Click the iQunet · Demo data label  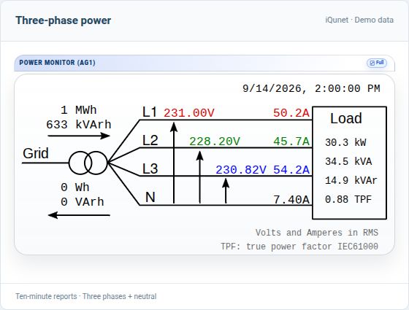click(359, 20)
